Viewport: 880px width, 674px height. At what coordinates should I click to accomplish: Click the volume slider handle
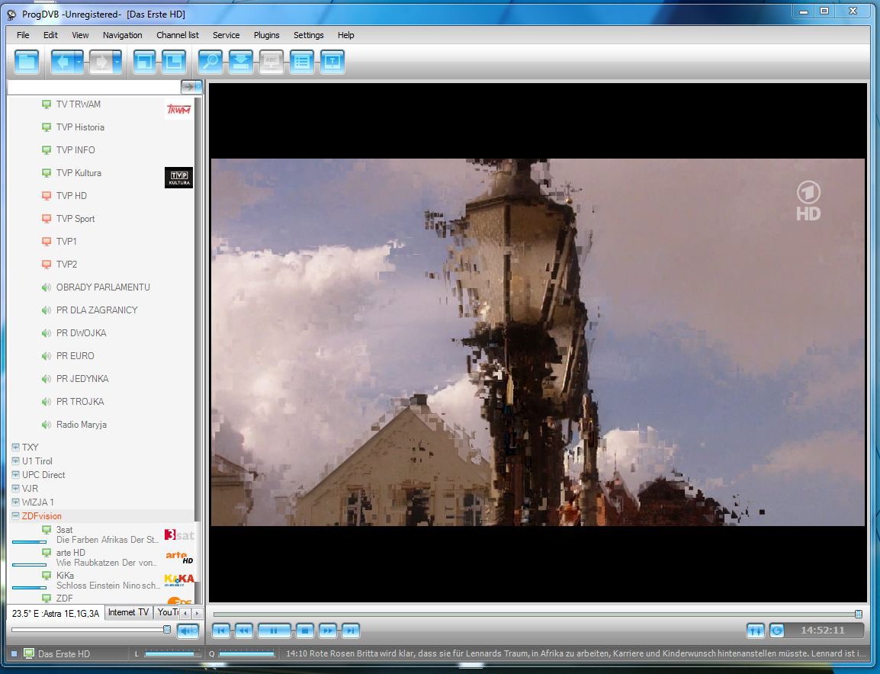coord(167,629)
